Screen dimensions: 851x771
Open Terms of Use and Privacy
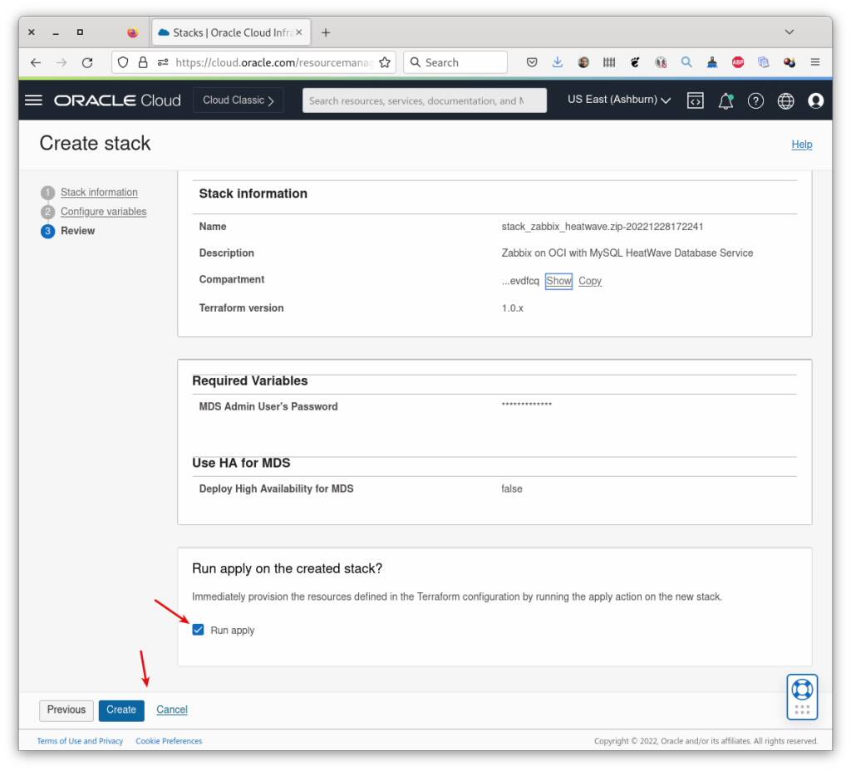point(80,740)
